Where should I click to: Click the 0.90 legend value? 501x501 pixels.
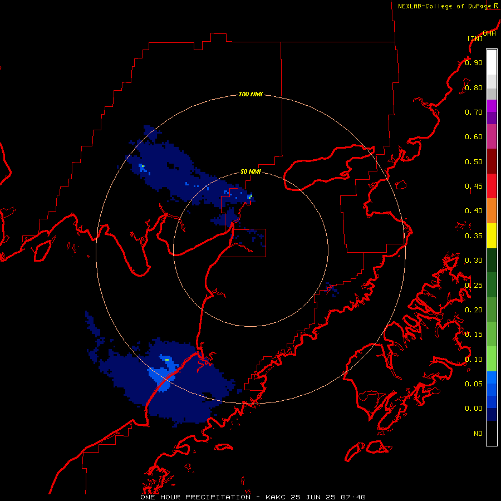point(474,62)
